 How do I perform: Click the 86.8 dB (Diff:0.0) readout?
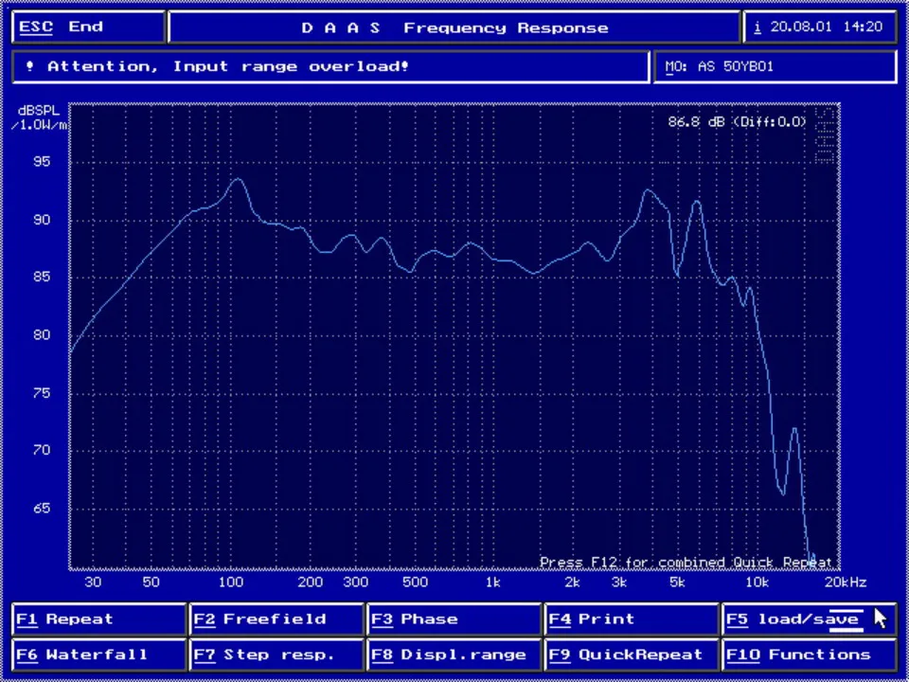click(737, 122)
